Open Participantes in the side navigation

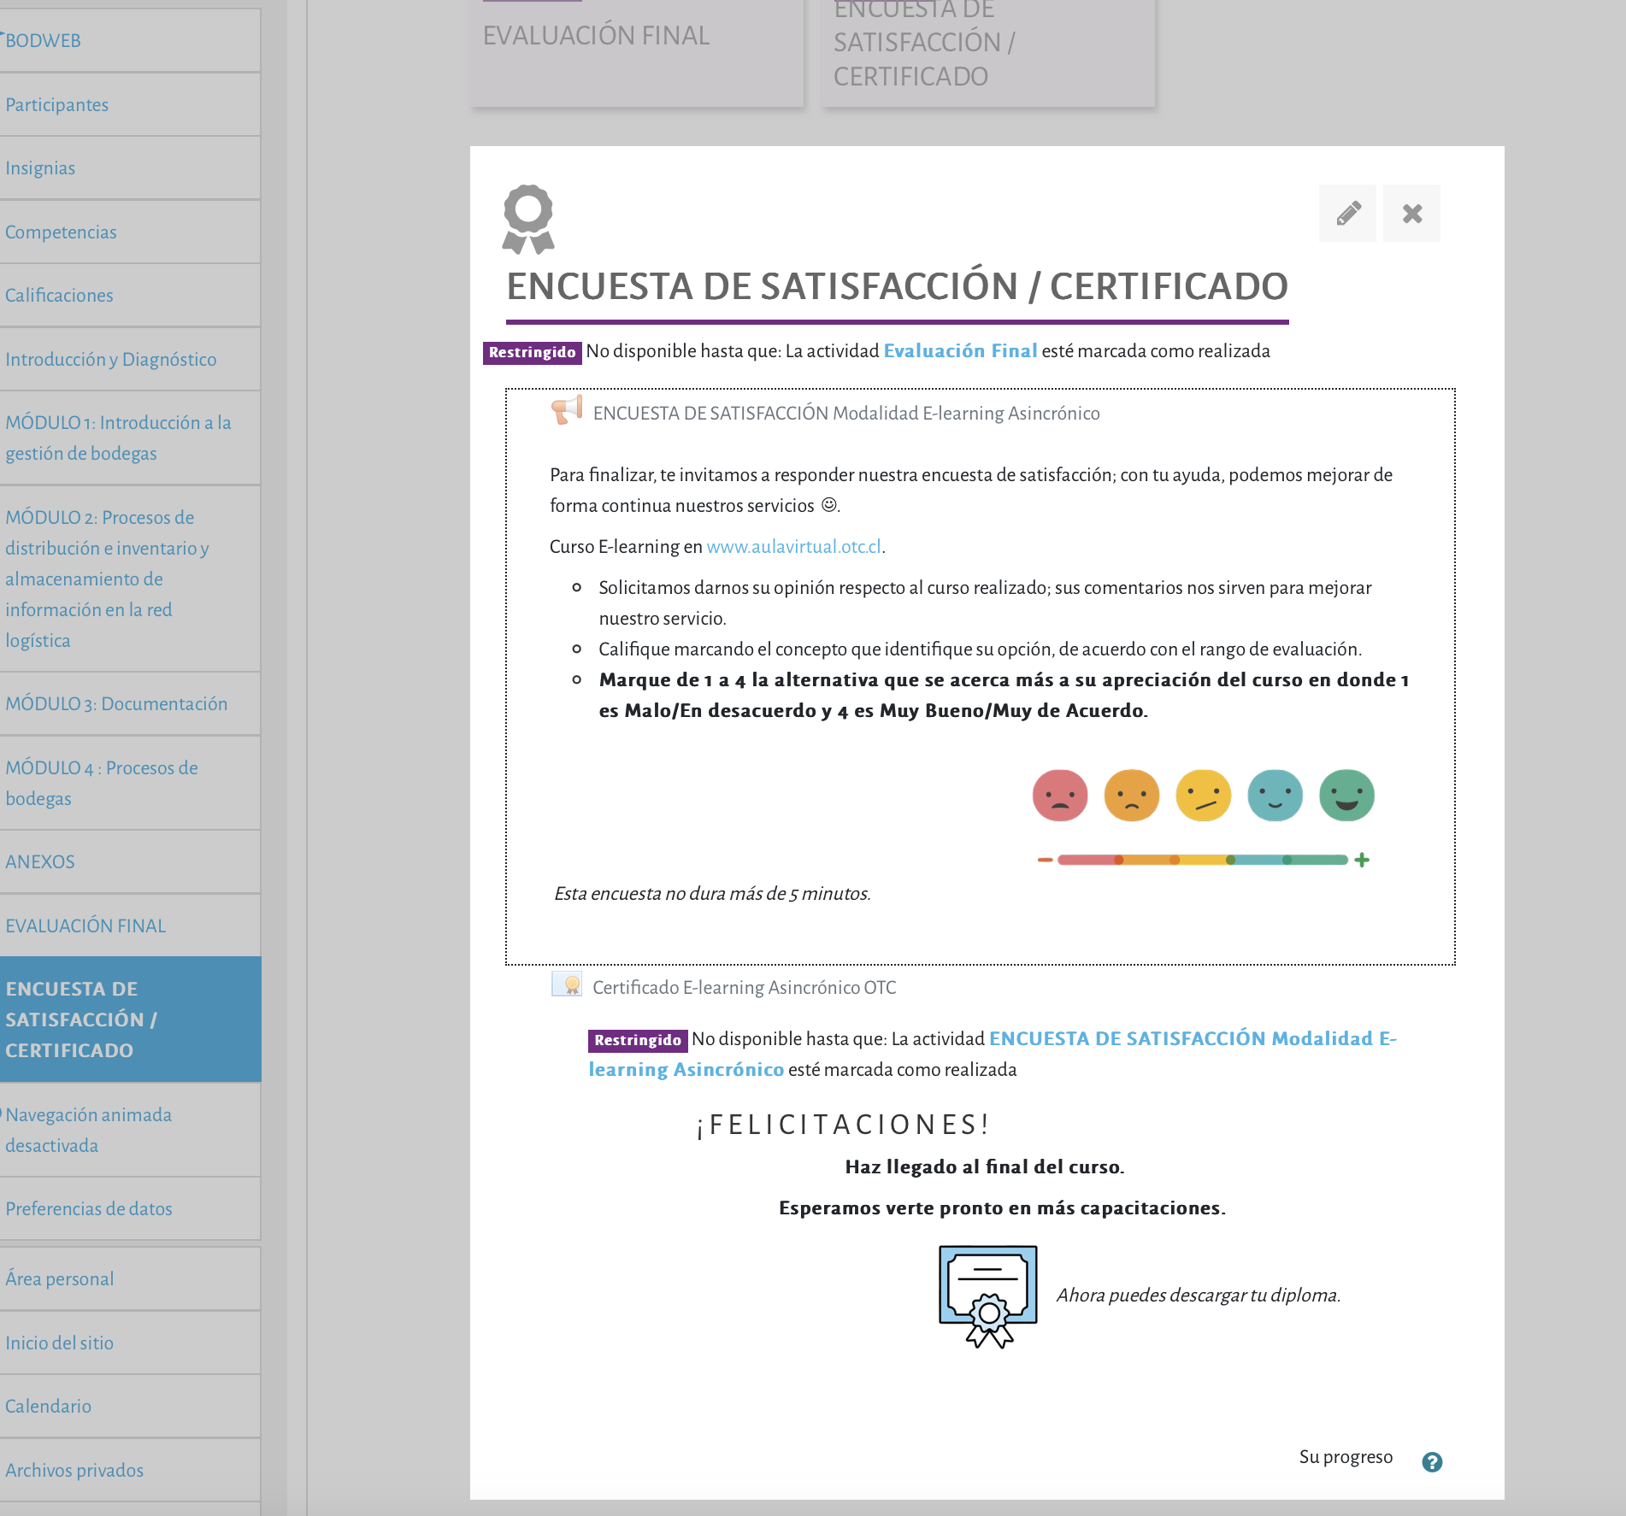[x=56, y=105]
